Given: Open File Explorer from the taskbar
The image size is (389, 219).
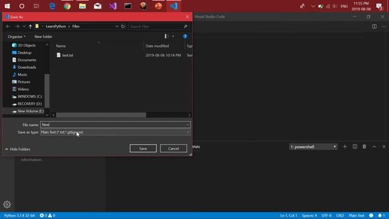Looking at the screenshot, I should pyautogui.click(x=83, y=6).
